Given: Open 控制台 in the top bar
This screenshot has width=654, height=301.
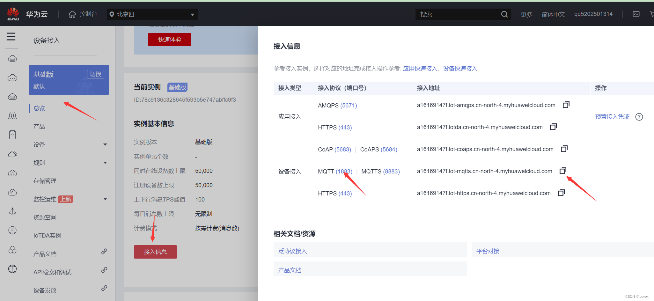Looking at the screenshot, I should [88, 14].
